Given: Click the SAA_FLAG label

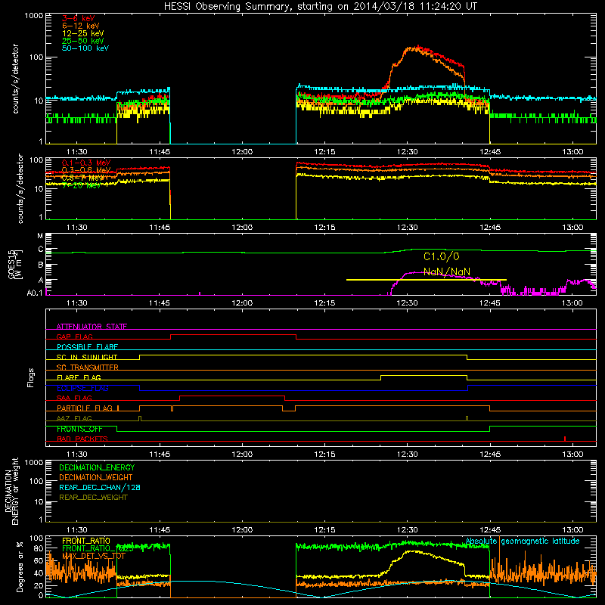Looking at the screenshot, I should pos(74,398).
